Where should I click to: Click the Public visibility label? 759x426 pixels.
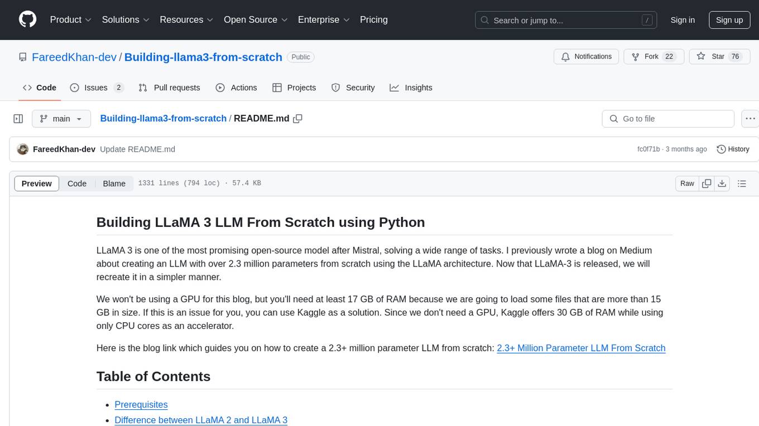pos(301,57)
